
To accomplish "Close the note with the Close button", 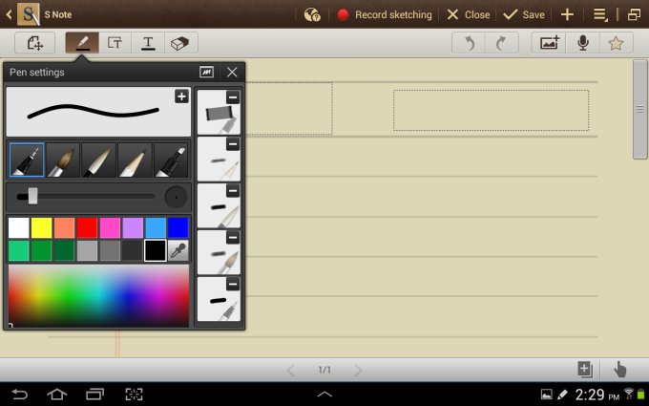I will click(x=469, y=15).
